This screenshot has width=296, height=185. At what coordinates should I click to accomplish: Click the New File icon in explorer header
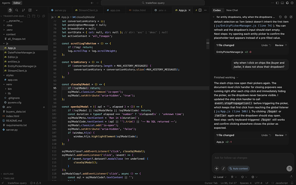click(28, 17)
